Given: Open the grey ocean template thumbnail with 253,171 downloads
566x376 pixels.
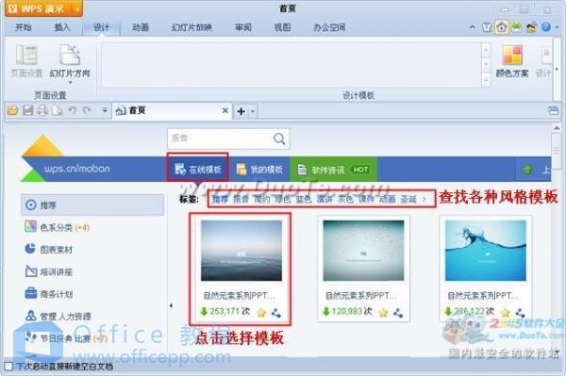Looking at the screenshot, I should [x=241, y=251].
